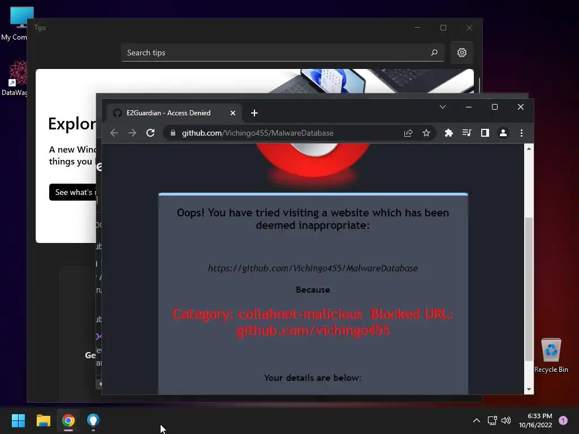Go forward in Chrome browser
Image resolution: width=579 pixels, height=434 pixels.
[x=132, y=133]
